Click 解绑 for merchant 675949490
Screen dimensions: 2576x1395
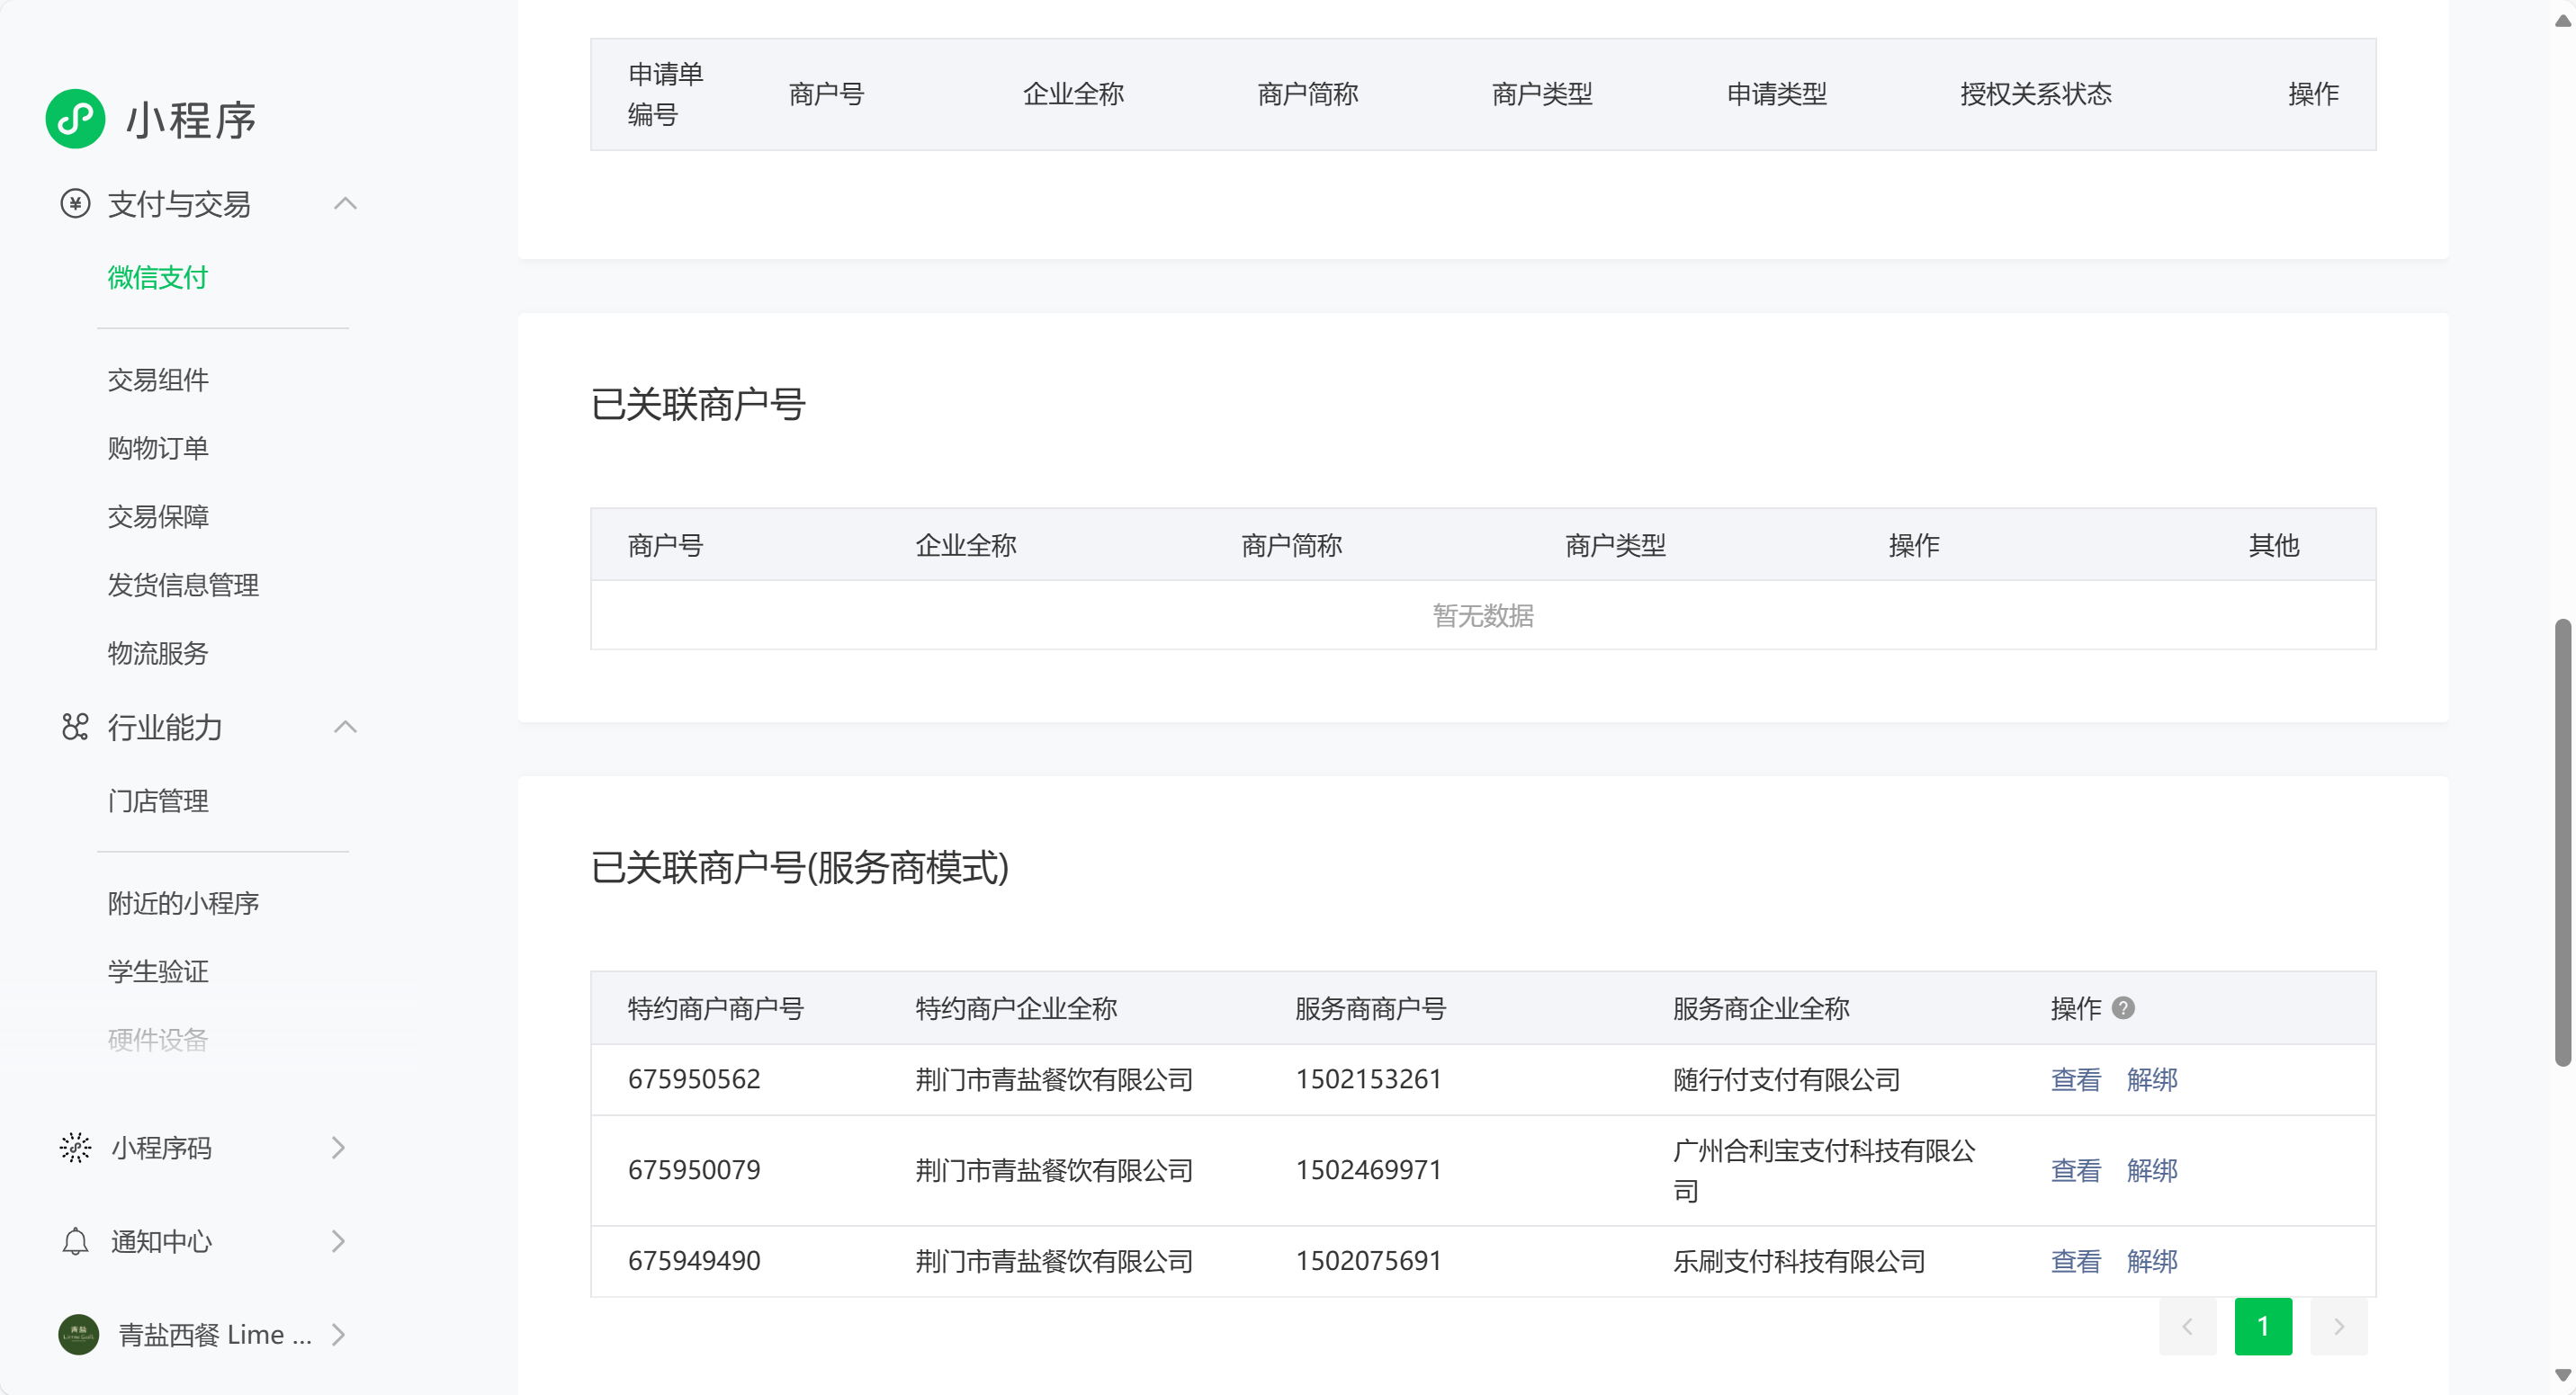click(x=2151, y=1261)
